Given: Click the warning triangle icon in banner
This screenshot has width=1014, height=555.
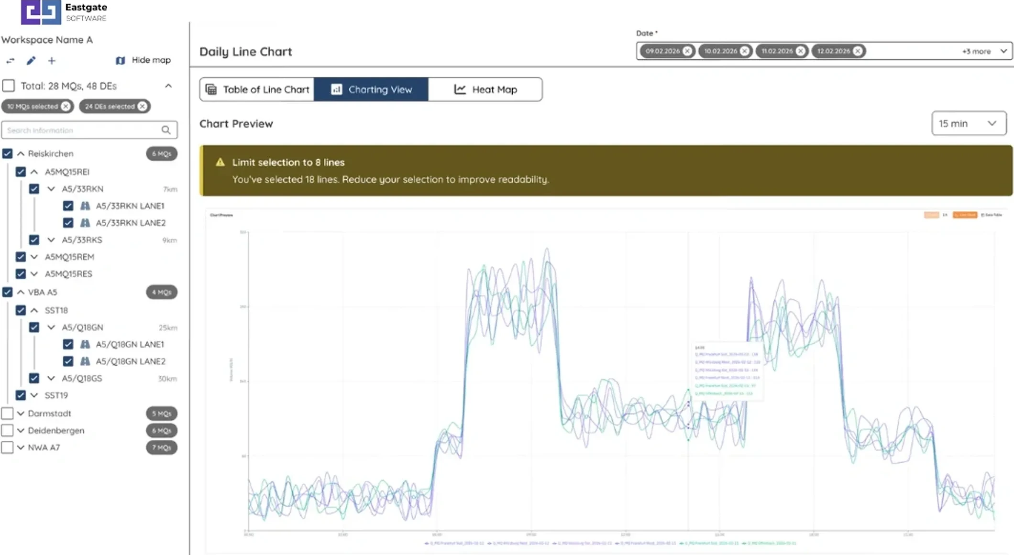Looking at the screenshot, I should pyautogui.click(x=220, y=162).
